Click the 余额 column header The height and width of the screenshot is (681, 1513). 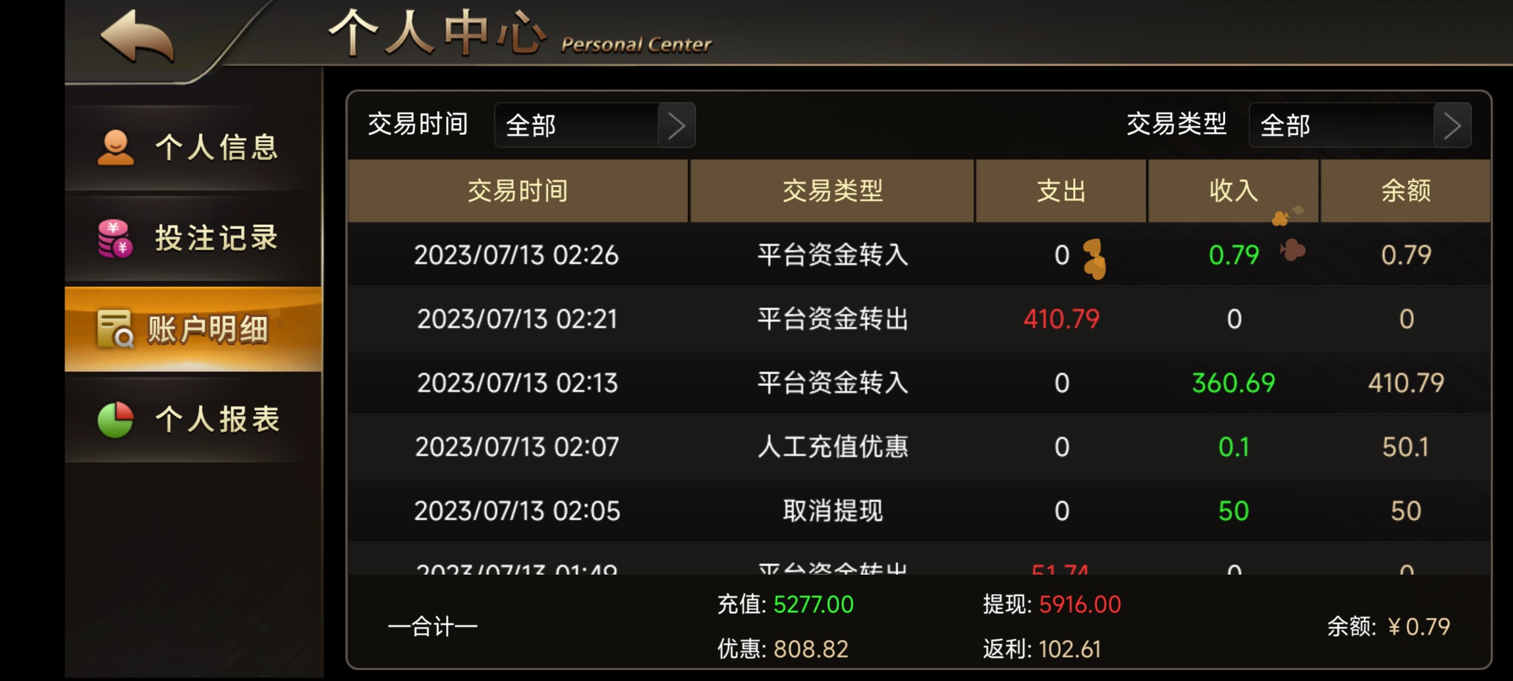tap(1405, 191)
